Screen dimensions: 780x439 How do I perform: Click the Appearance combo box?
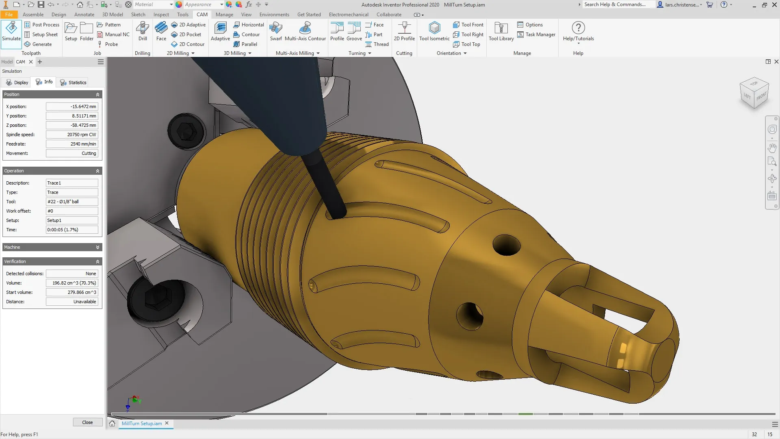(x=202, y=4)
